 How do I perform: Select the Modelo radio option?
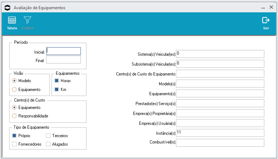point(14,81)
